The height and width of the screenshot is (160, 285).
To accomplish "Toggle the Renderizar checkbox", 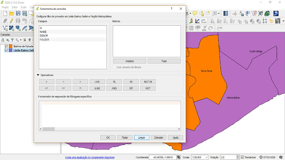I will pos(242,157).
